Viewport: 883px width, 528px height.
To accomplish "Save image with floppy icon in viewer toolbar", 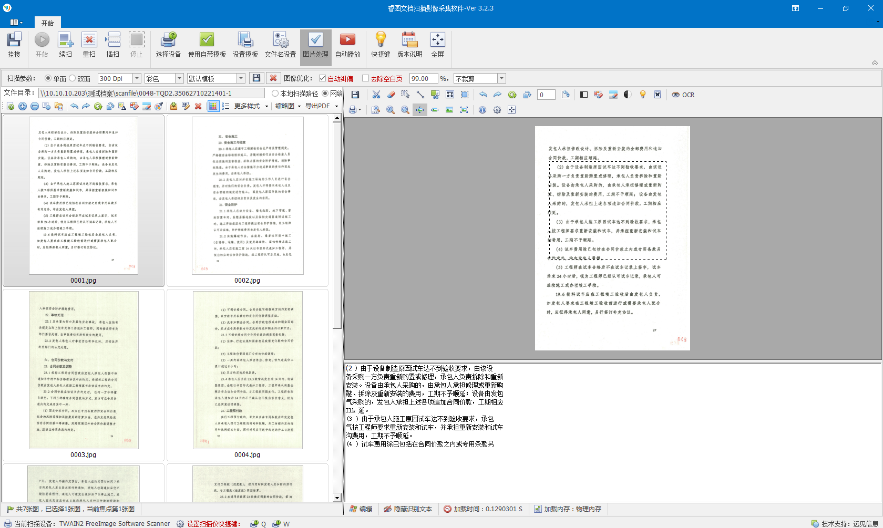I will tap(355, 95).
